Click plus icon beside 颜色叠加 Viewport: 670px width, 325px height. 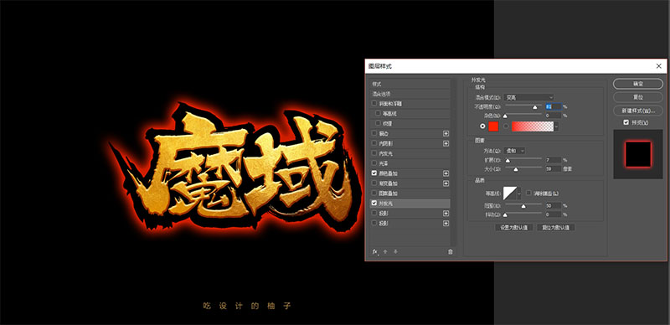(446, 173)
